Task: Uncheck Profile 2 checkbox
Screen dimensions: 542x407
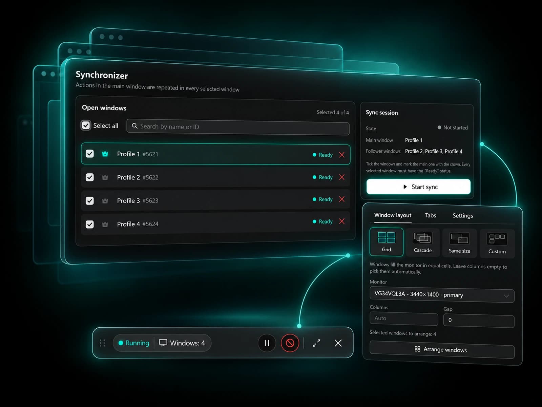Action: pyautogui.click(x=90, y=177)
